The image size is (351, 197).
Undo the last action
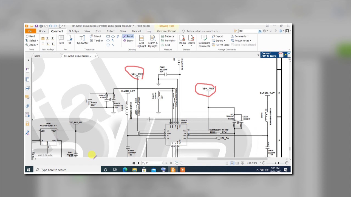pos(50,26)
